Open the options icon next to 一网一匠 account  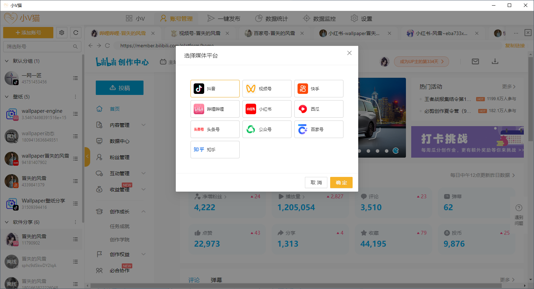[x=75, y=78]
